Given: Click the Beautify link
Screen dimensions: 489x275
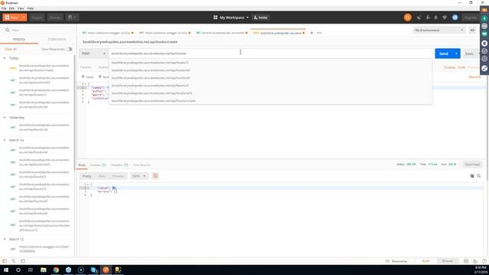Looking at the screenshot, I should 474,77.
